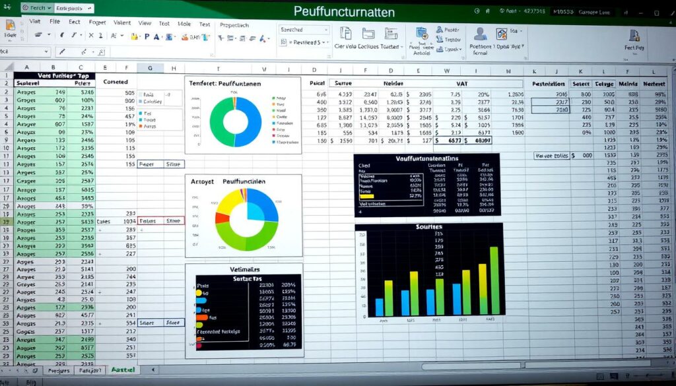Click the yellow folder icon in ribbon

[135, 37]
